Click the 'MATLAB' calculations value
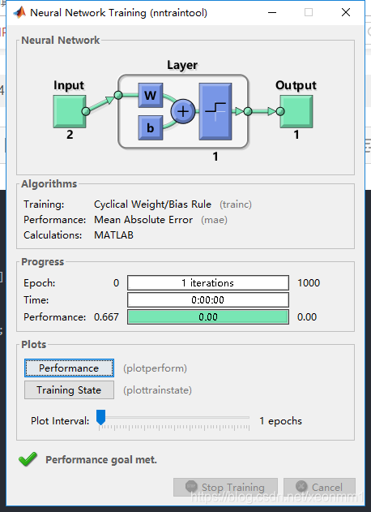 click(x=113, y=235)
